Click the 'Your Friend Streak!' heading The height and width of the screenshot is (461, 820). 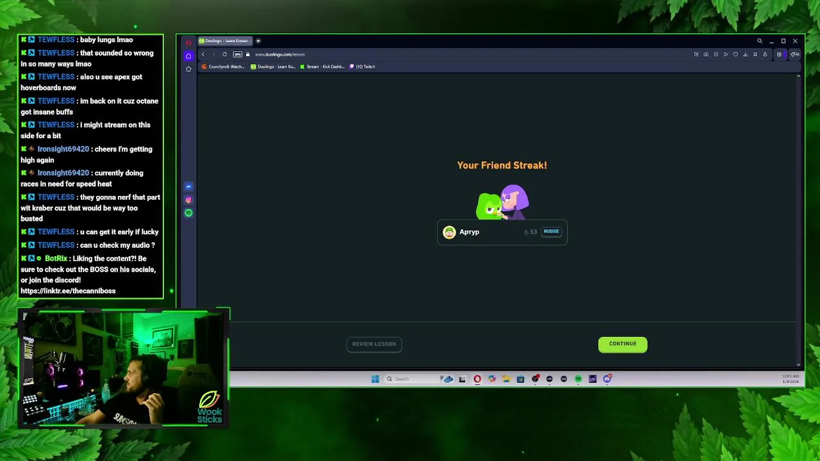502,165
